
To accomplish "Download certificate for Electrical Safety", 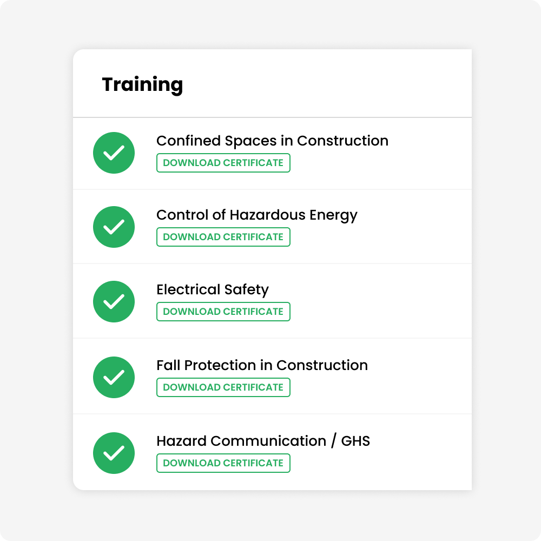I will pos(223,312).
